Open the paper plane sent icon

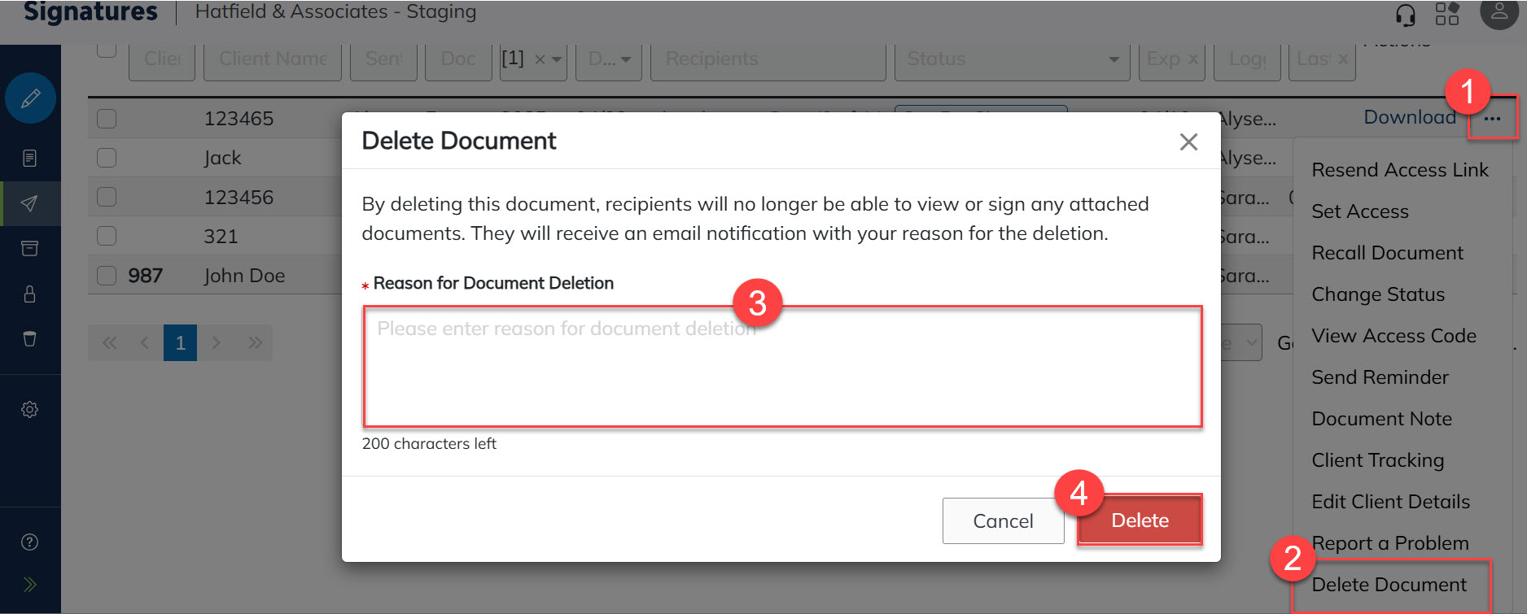click(29, 203)
